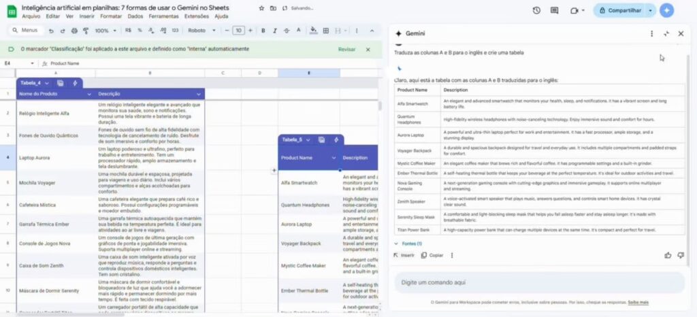Open the Roboto font dropdown
The width and height of the screenshot is (697, 317).
coord(201,31)
